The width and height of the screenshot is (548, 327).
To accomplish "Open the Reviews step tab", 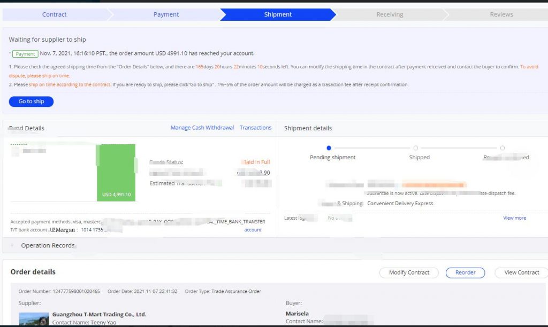I will [501, 14].
